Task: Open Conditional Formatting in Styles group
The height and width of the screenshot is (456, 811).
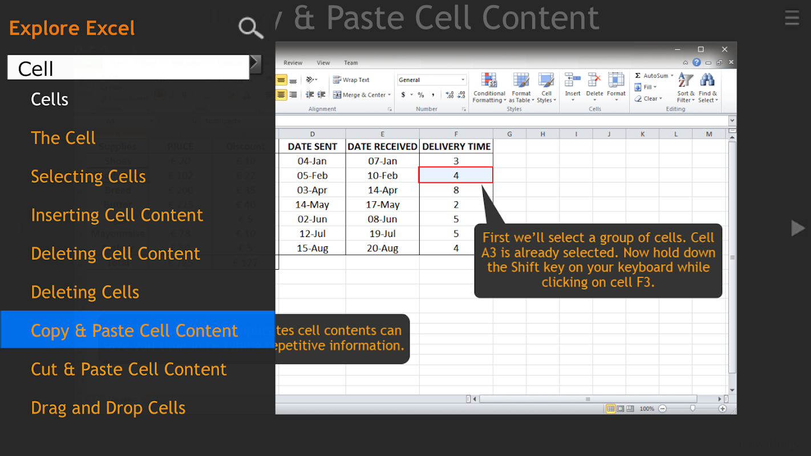Action: [x=489, y=88]
